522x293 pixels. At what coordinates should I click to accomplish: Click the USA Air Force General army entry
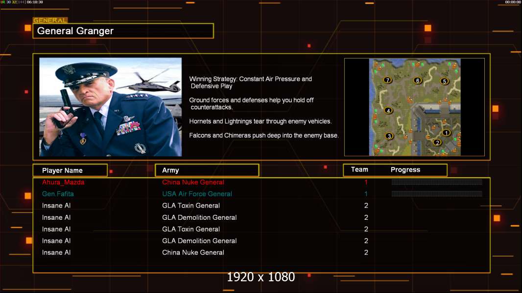click(197, 194)
